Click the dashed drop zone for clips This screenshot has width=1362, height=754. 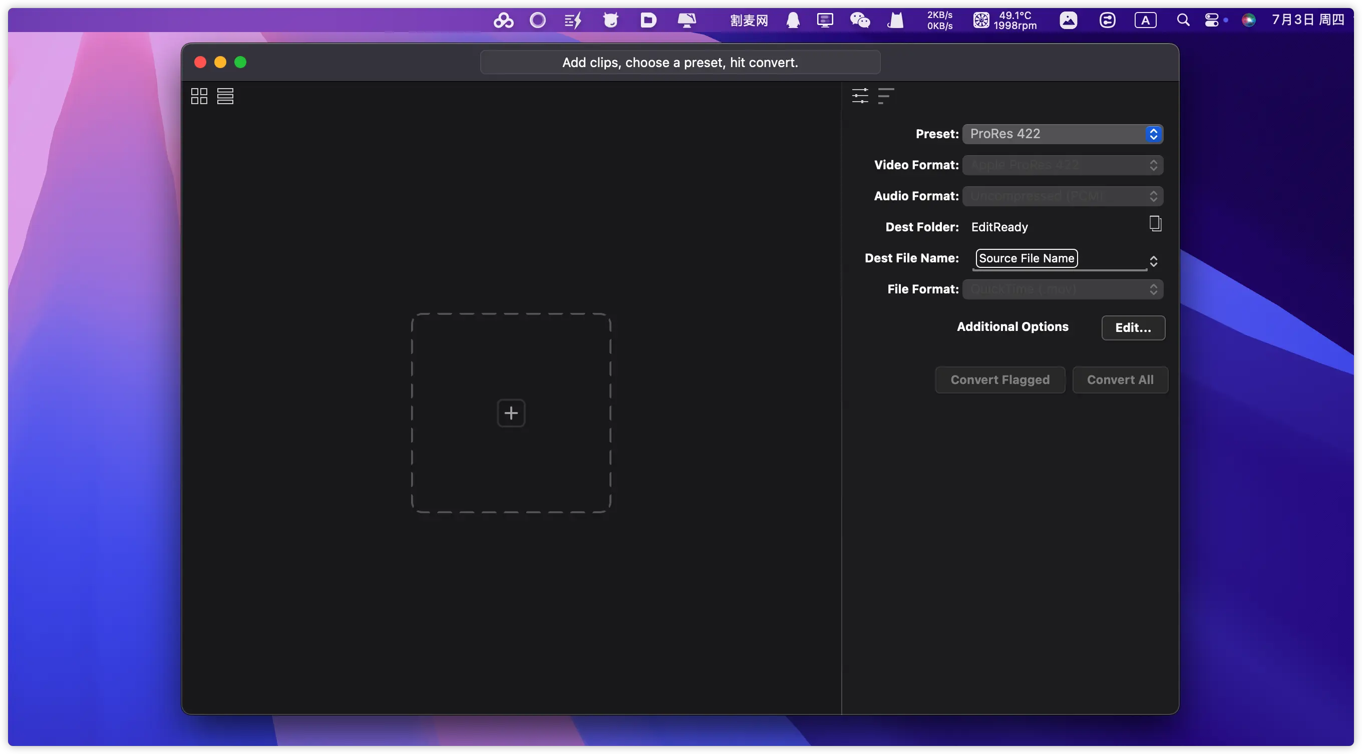pyautogui.click(x=511, y=413)
